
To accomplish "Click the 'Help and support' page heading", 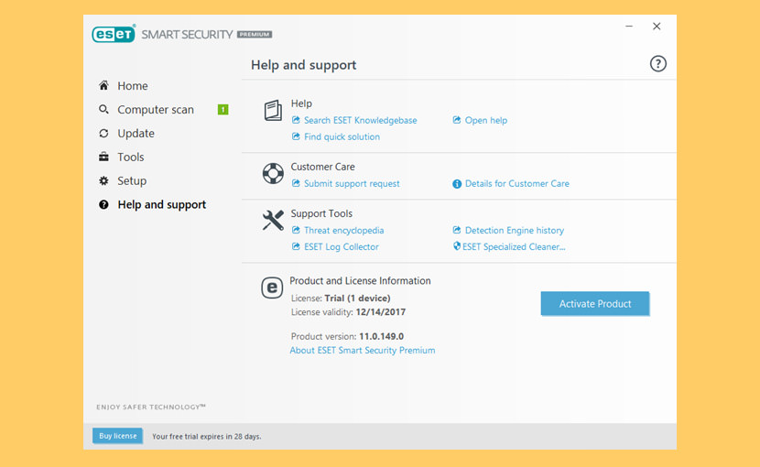I will 303,65.
